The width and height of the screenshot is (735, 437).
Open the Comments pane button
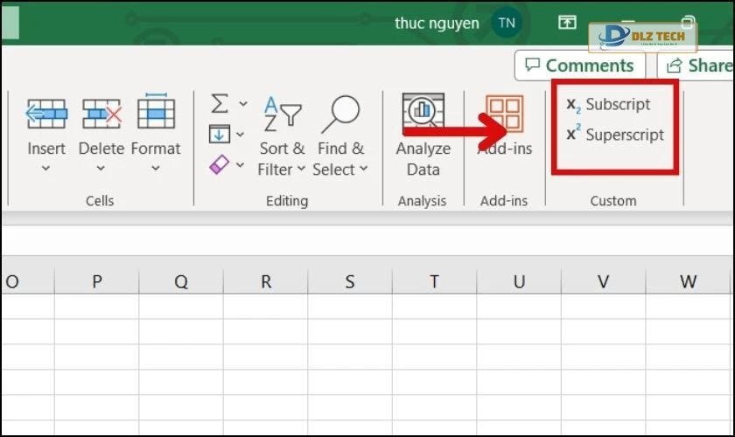coord(579,66)
